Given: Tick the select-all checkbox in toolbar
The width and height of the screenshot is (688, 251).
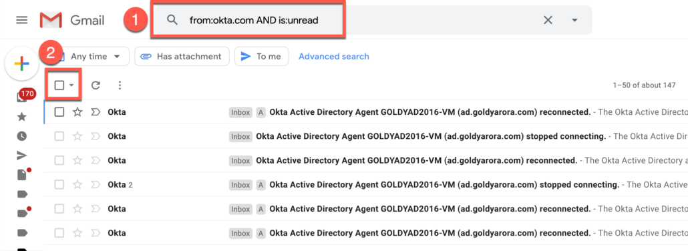Looking at the screenshot, I should 59,85.
